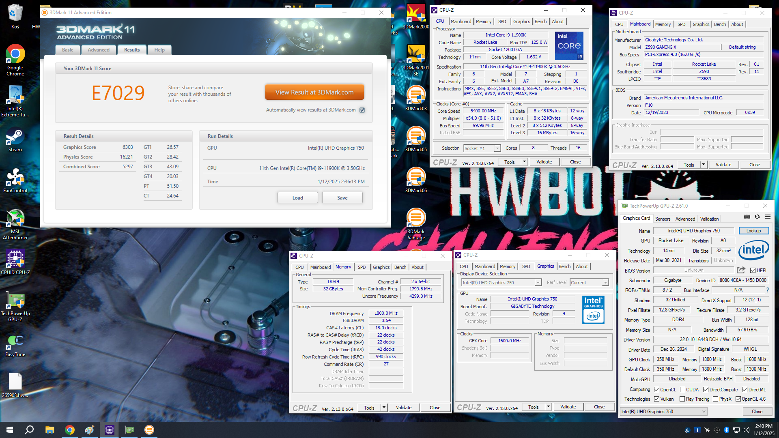
Task: Open the Bench tab in CPU-Z Graphics window
Action: pyautogui.click(x=564, y=266)
